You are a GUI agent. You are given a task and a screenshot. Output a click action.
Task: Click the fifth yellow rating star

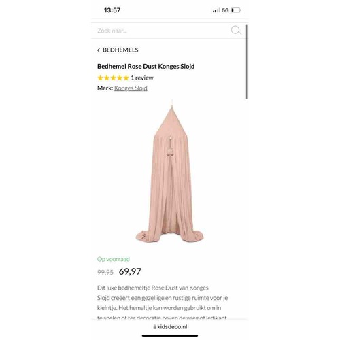126,78
